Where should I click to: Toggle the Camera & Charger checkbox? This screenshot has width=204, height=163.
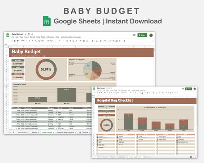(x=137, y=138)
